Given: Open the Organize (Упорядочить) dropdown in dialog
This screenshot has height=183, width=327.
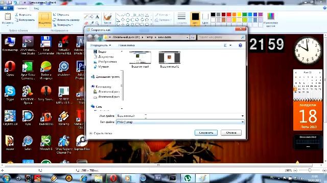Looking at the screenshot, I should pos(101,45).
